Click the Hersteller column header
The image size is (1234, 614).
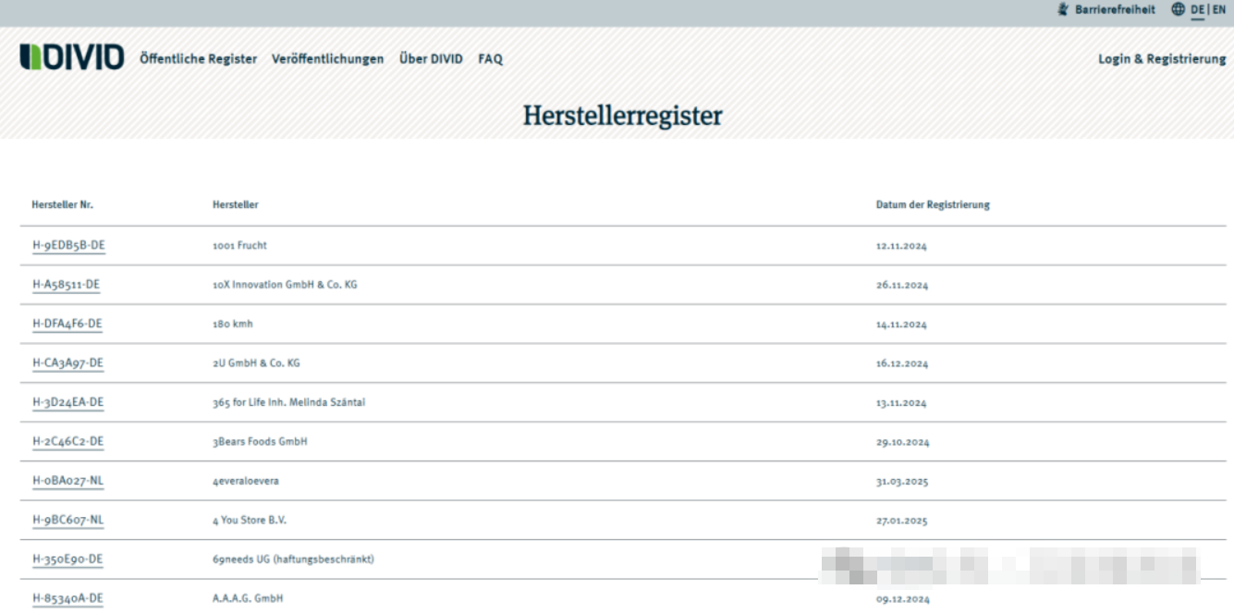click(x=235, y=204)
